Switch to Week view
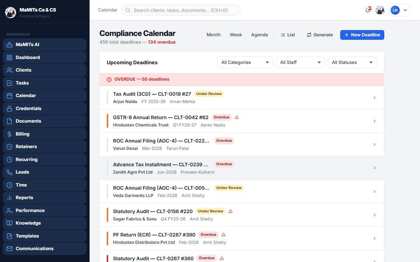Image resolution: width=420 pixels, height=262 pixels. coord(236,35)
